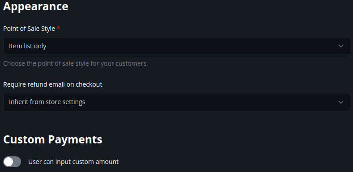Click the Custom Payments section heading
353x172 pixels.
[53, 139]
